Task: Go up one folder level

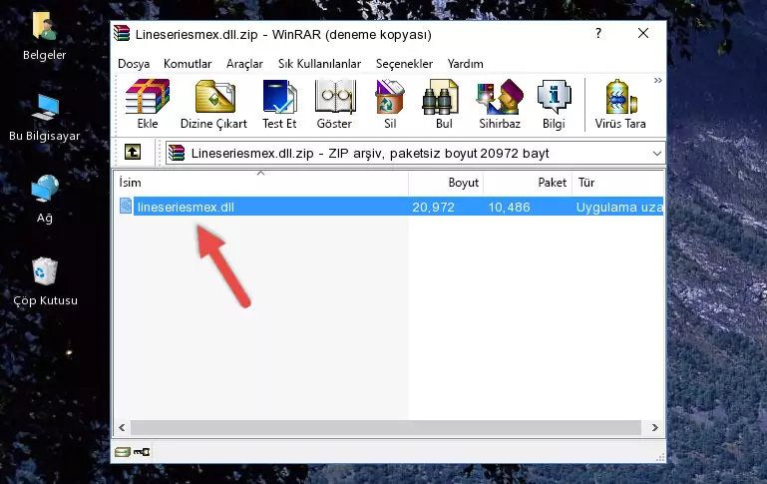Action: point(133,153)
